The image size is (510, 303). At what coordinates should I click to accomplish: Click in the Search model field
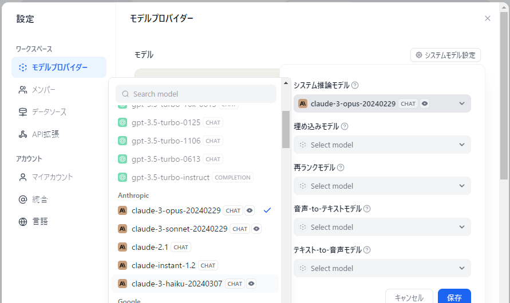[x=196, y=94]
